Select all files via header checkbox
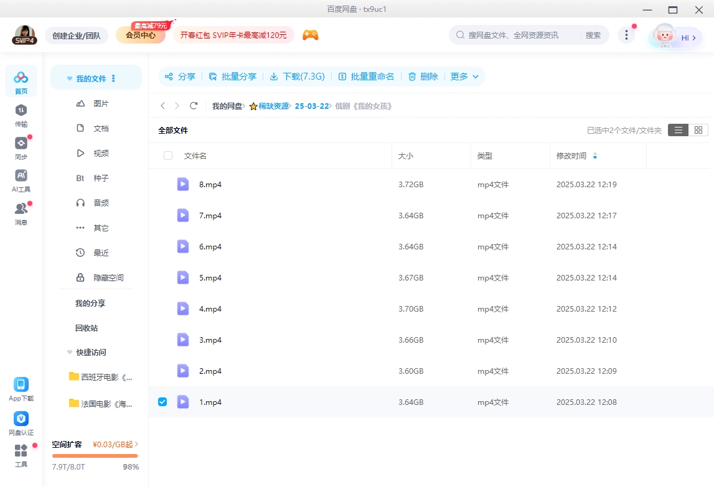Image resolution: width=714 pixels, height=487 pixels. 168,155
